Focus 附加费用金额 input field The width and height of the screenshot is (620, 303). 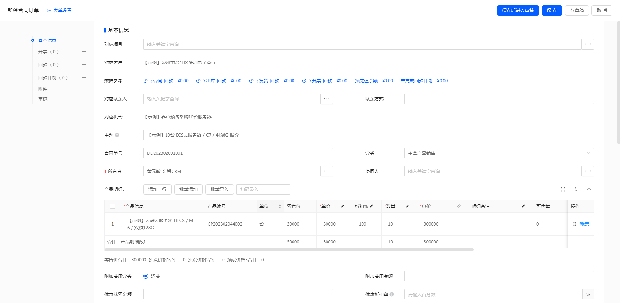(499, 276)
